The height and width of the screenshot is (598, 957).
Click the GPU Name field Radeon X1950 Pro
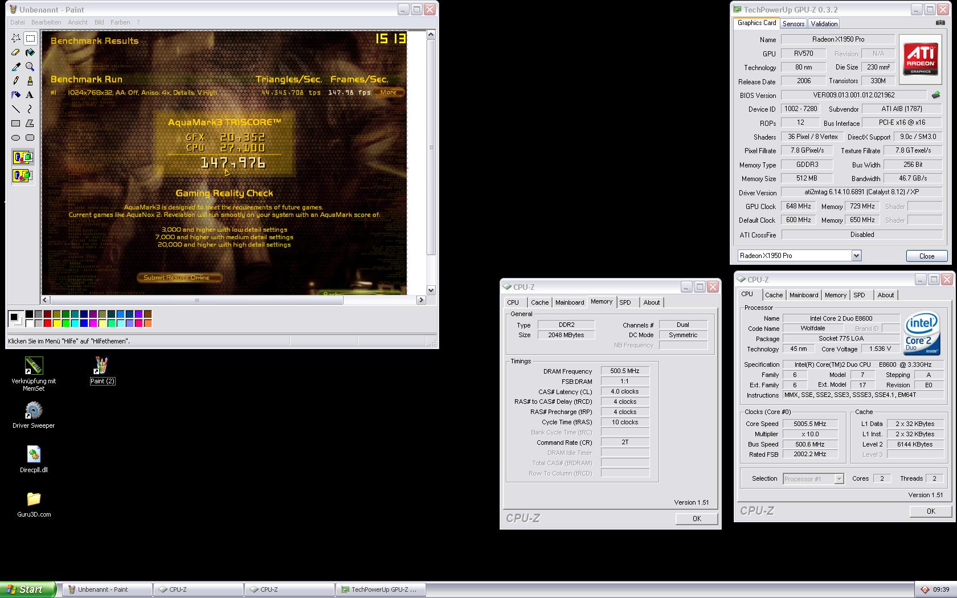pos(837,39)
